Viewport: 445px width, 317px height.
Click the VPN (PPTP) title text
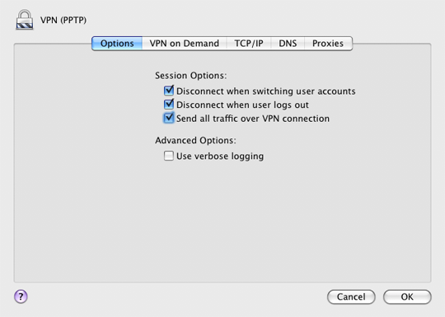pos(63,20)
